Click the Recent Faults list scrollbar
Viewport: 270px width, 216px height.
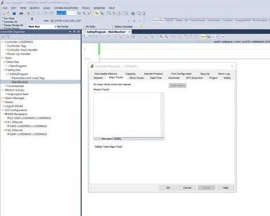(162, 115)
